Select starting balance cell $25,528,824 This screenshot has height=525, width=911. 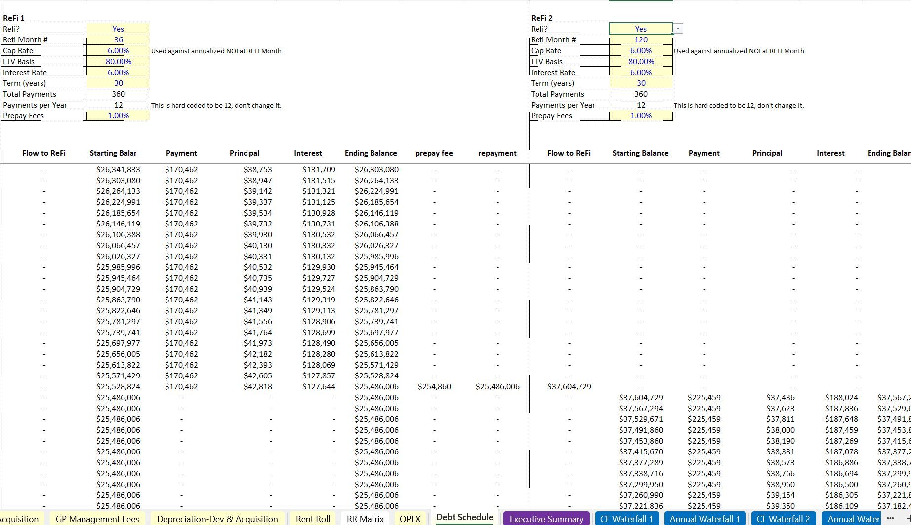pos(118,386)
